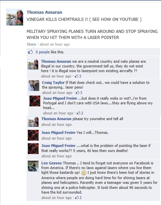Open the '5 people' likes list
This screenshot has height=205, width=161.
click(43, 52)
